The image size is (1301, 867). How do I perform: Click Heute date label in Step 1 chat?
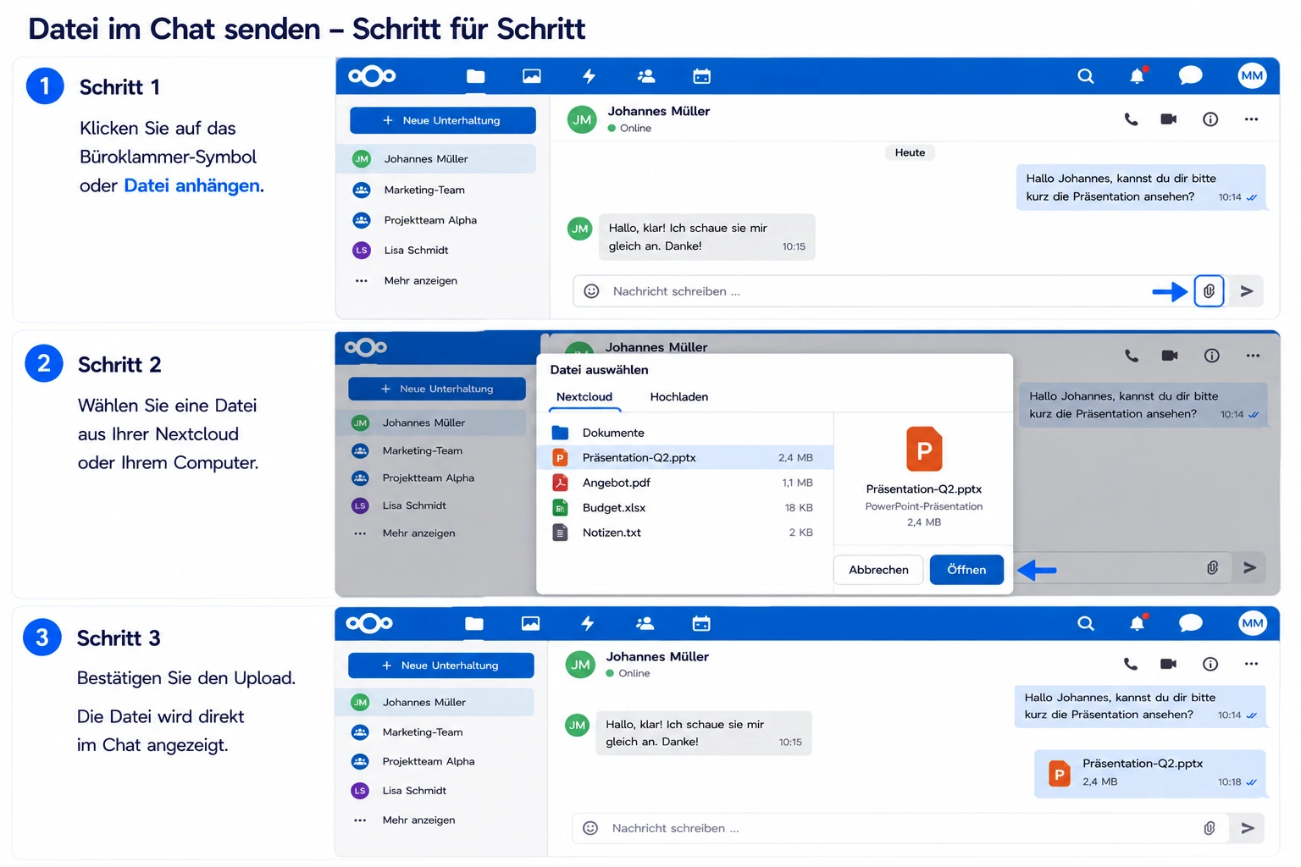click(x=910, y=152)
